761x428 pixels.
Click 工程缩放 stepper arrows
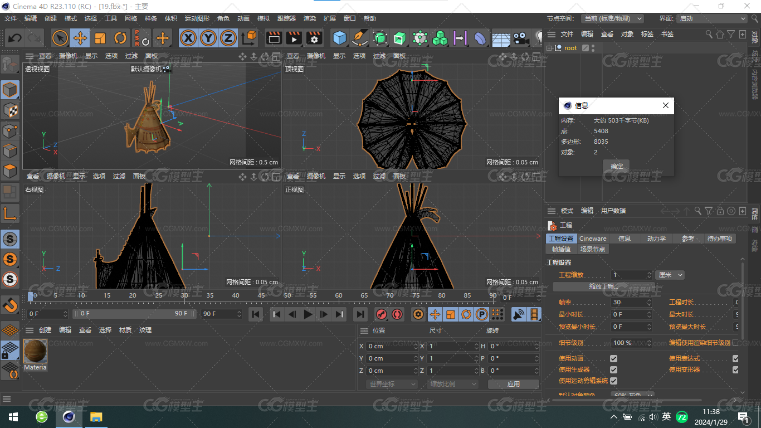[649, 275]
